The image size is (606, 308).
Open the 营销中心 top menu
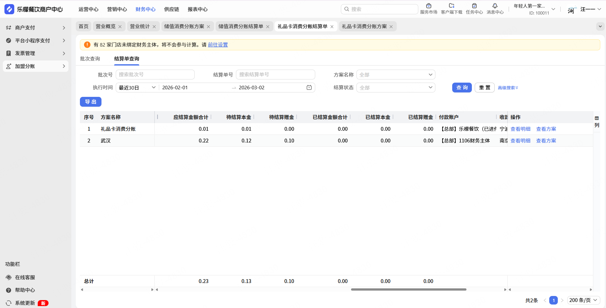click(x=117, y=9)
